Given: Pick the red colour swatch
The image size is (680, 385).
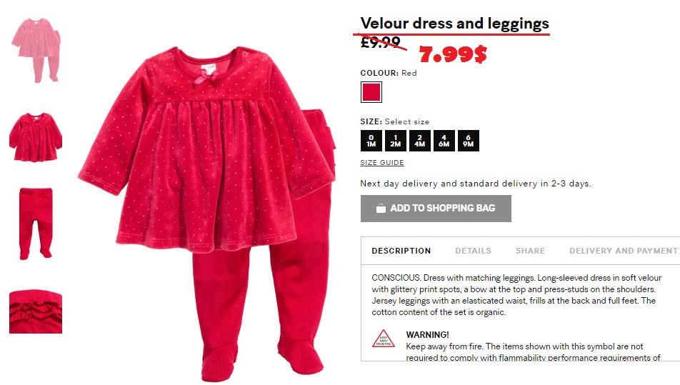Looking at the screenshot, I should (371, 92).
